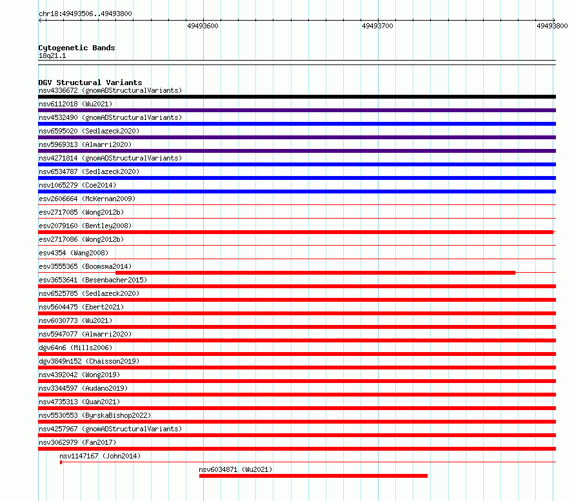Screen dimensions: 574x501
Task: Open esv3653641 (Besenbacher2015) label
Action: (93, 280)
